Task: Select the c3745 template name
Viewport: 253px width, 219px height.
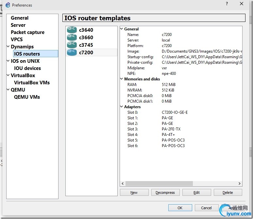Action: [86, 45]
